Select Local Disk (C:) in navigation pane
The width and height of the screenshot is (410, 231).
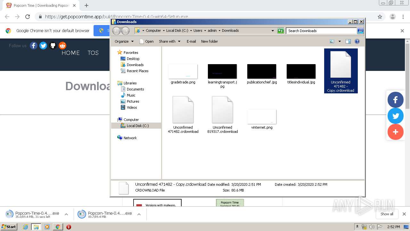[x=135, y=126]
